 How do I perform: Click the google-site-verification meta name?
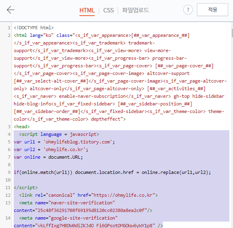[x=83, y=218]
